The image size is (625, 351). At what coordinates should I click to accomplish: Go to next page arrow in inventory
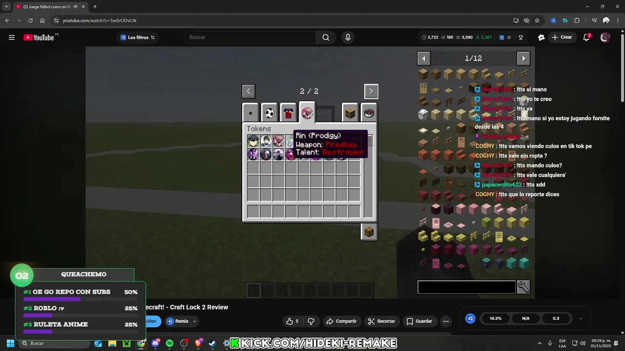coord(371,91)
